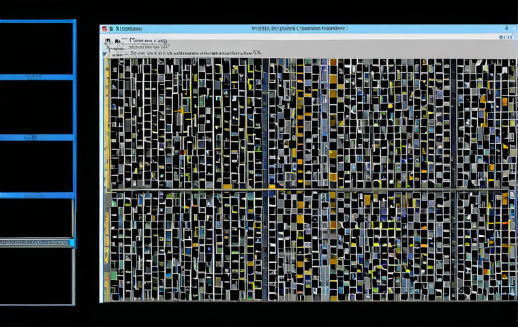Viewport: 518px width, 327px height.
Task: Click the control in the title bar's right corner
Action: pyautogui.click(x=506, y=29)
